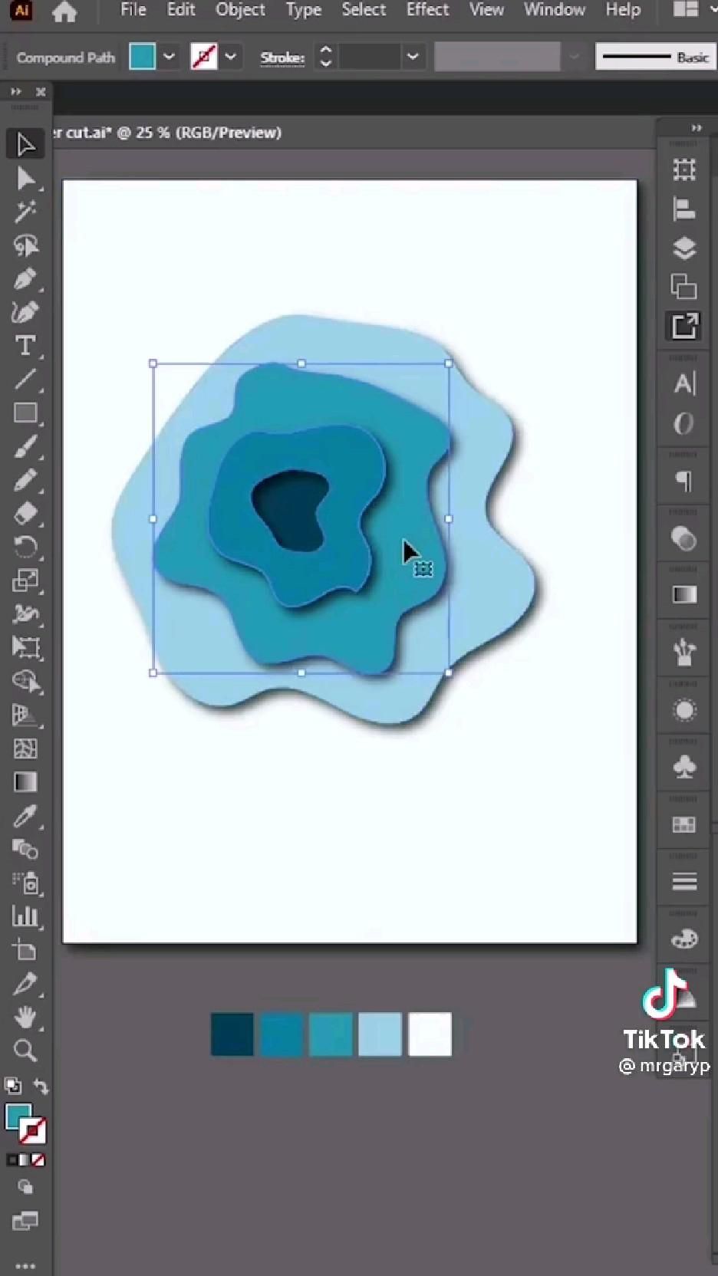Expand the right panel dock arrows
The image size is (718, 1276).
(x=697, y=128)
